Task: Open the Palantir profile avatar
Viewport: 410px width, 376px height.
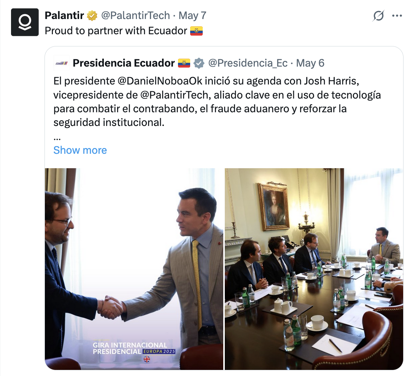Action: click(25, 22)
